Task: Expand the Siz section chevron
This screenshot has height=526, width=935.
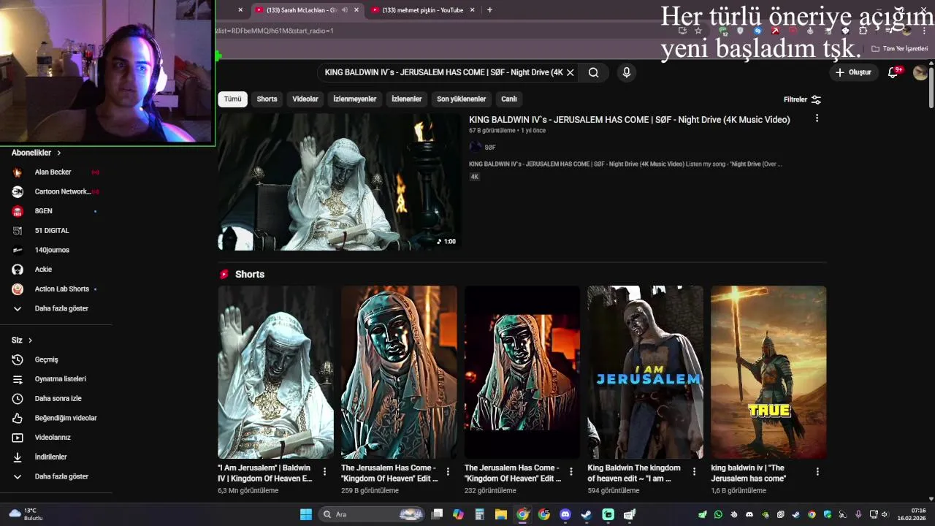Action: click(30, 340)
